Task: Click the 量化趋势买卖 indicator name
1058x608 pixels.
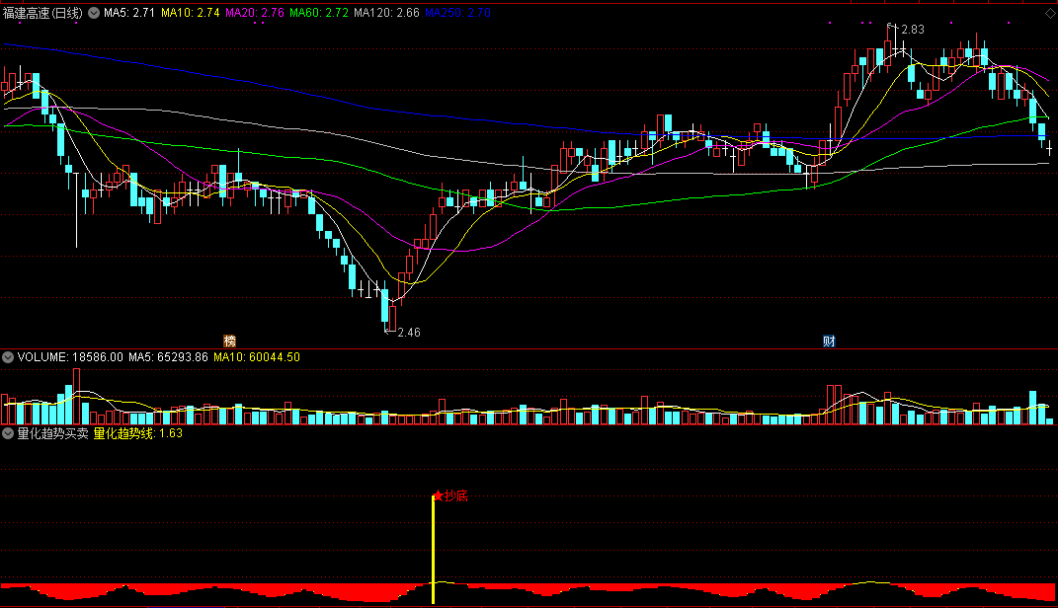Action: [52, 433]
